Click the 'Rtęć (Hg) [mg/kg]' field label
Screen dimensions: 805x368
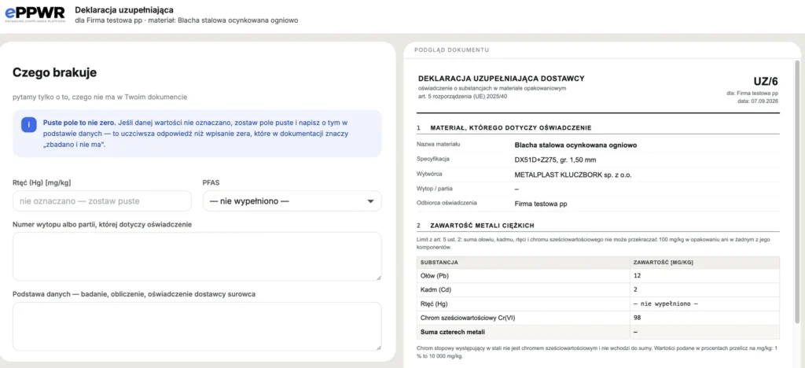(x=41, y=182)
